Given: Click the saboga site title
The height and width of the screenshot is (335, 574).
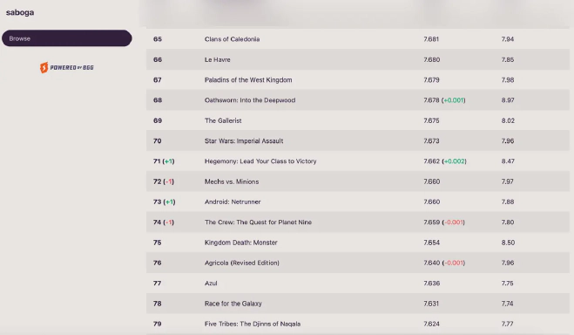Looking at the screenshot, I should 20,12.
